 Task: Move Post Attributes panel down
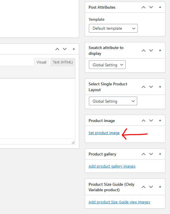(151, 7)
